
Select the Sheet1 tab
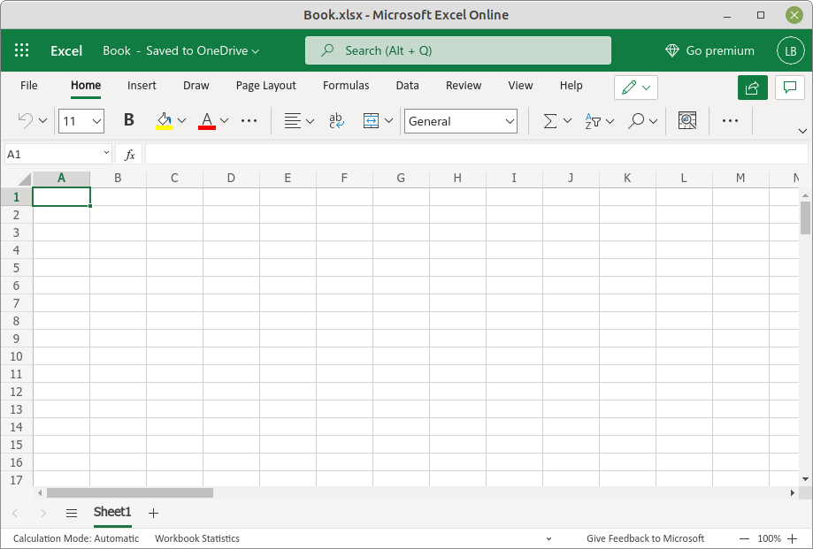112,512
